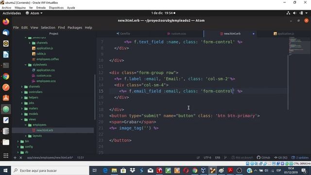Open VirtualBox Dispositivos menu
Viewport: 311px width, 175px height.
click(56, 8)
